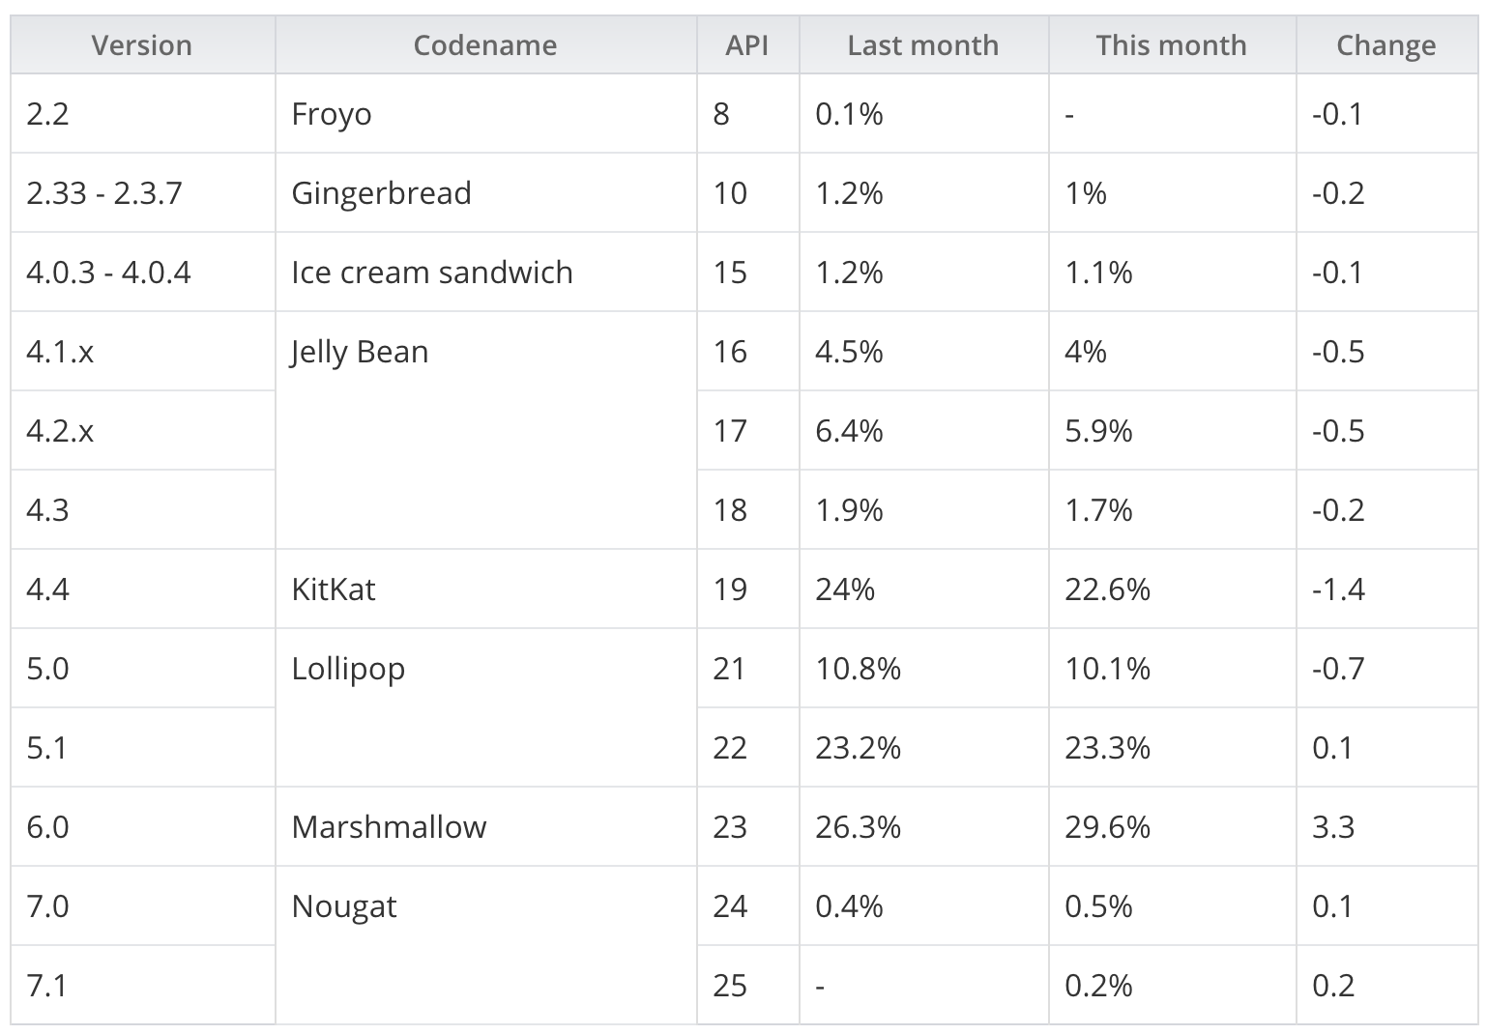This screenshot has width=1487, height=1034.
Task: Click the Gingerbread codename cell
Action: [x=382, y=193]
